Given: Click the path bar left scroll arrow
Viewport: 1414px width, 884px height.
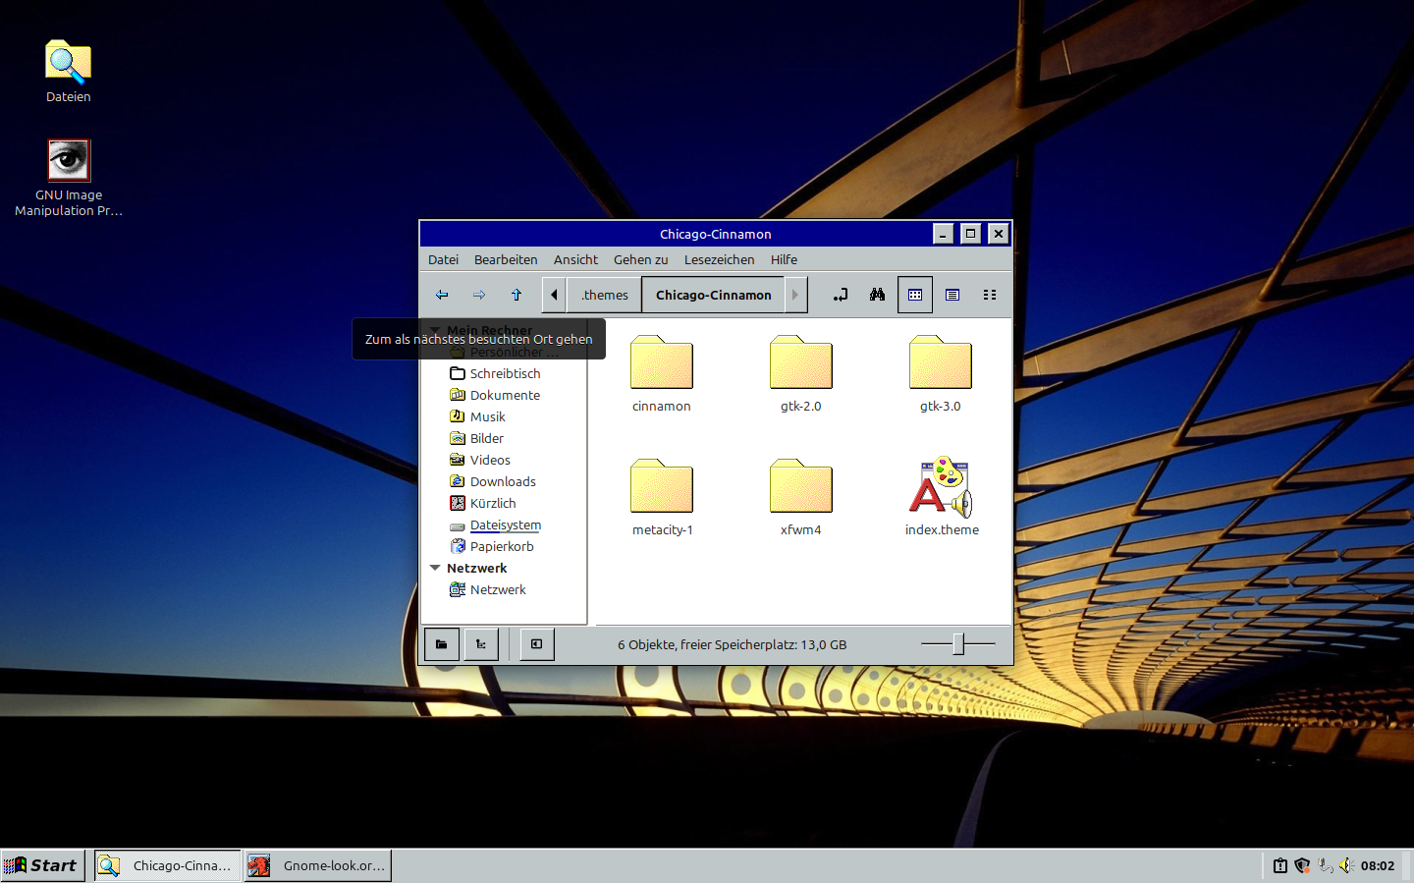Looking at the screenshot, I should pos(554,295).
